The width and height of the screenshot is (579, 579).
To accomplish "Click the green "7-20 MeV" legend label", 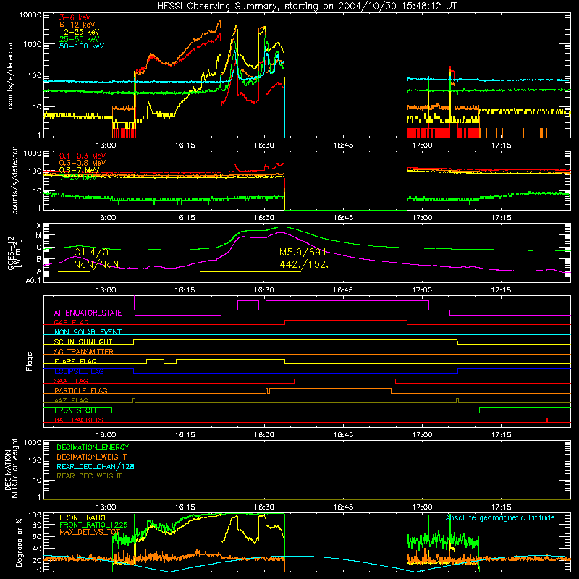I will point(78,177).
